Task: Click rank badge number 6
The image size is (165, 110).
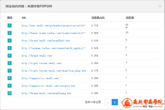Action: tap(9, 63)
